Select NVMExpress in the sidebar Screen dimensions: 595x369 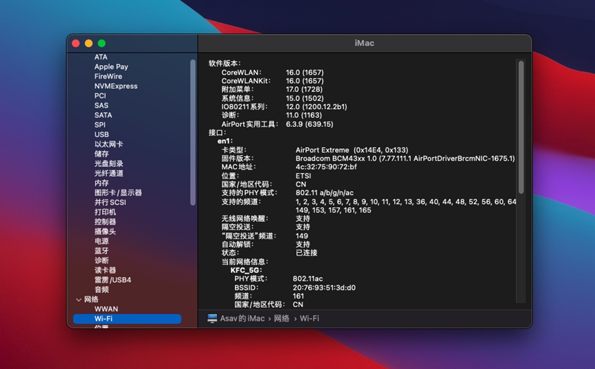(x=116, y=86)
